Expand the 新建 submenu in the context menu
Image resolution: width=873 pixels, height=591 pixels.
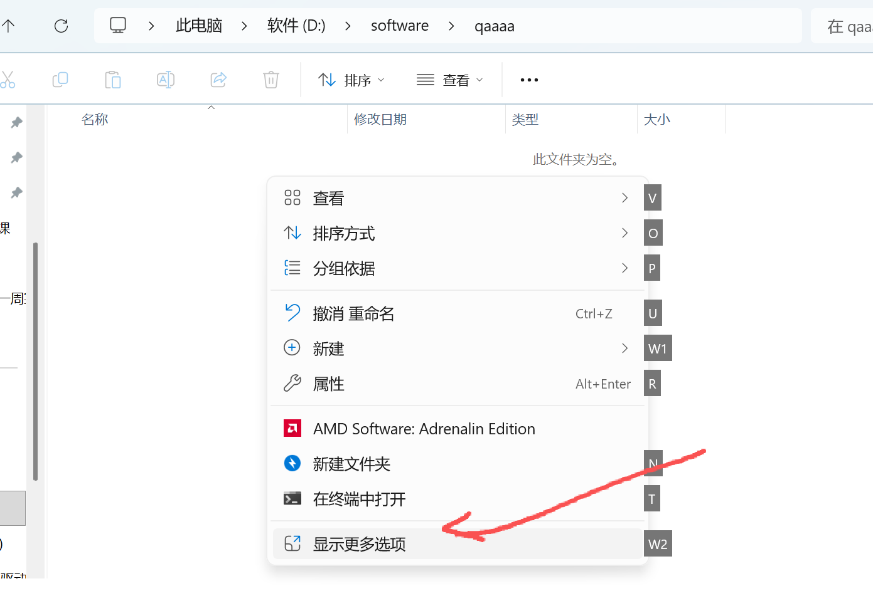click(x=624, y=348)
